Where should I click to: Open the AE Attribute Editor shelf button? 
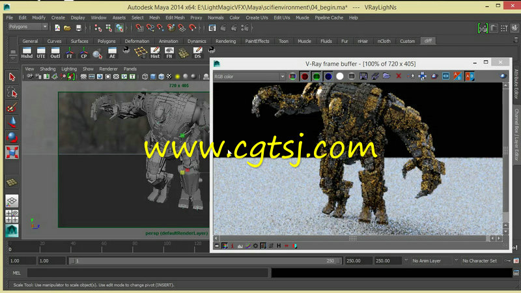[112, 53]
